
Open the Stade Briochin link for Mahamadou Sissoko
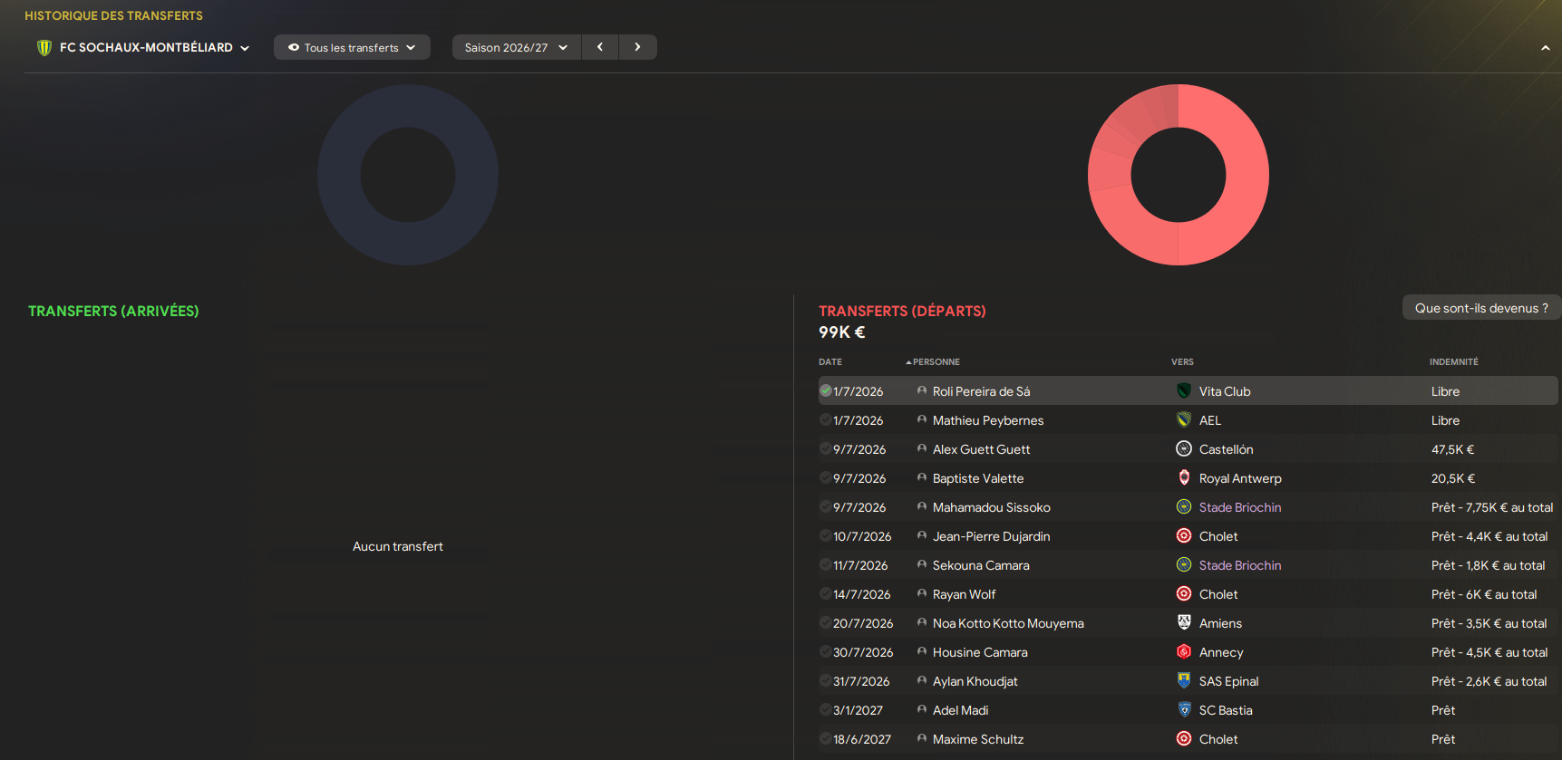pyautogui.click(x=1239, y=507)
